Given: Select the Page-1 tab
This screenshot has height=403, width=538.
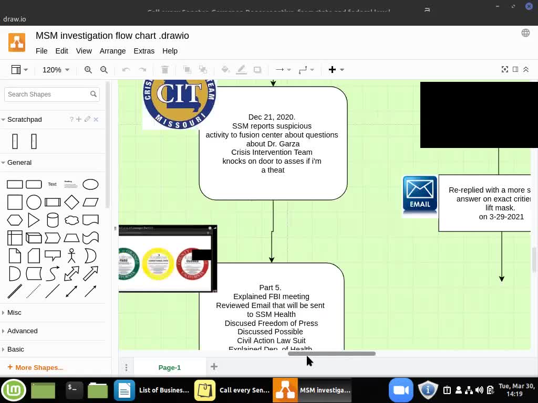Looking at the screenshot, I should pyautogui.click(x=170, y=367).
